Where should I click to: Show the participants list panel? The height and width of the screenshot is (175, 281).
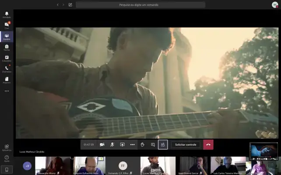(x=163, y=144)
